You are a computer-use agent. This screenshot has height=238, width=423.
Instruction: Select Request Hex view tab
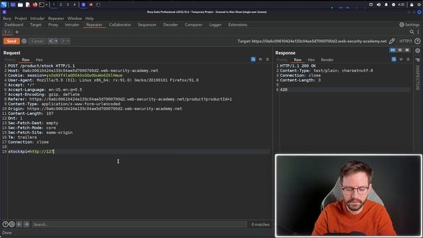click(x=39, y=59)
